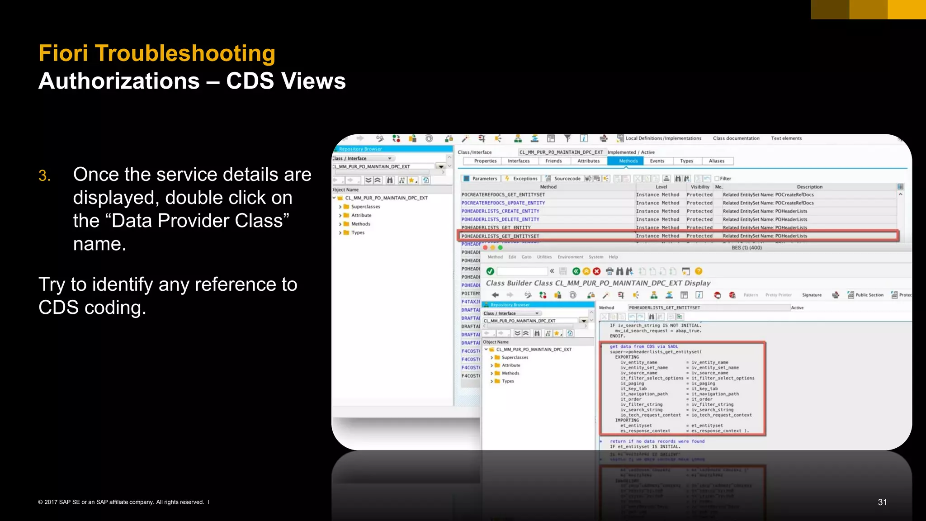Click the Exceptions button
926x521 pixels.
click(521, 179)
